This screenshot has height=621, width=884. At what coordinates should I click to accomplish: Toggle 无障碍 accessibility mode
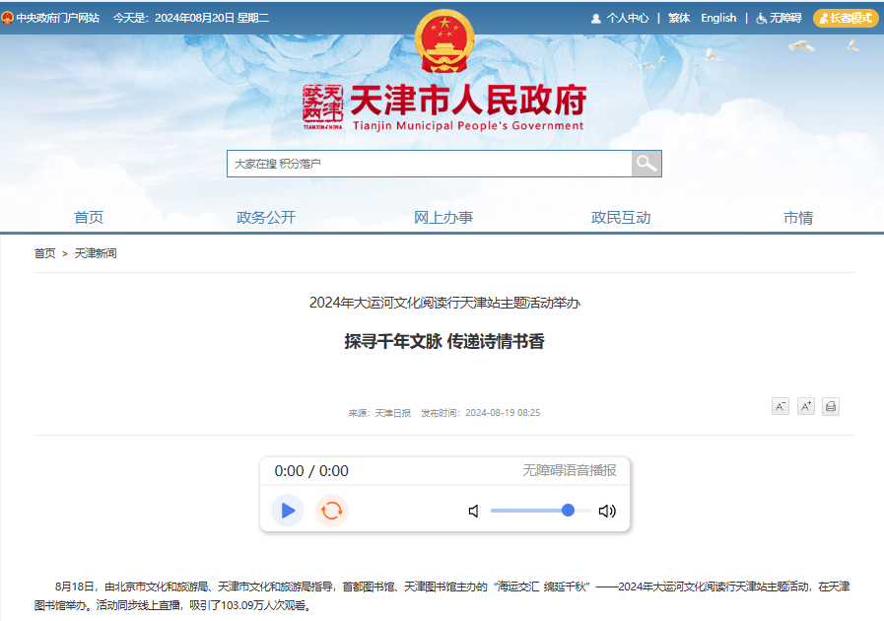click(779, 18)
